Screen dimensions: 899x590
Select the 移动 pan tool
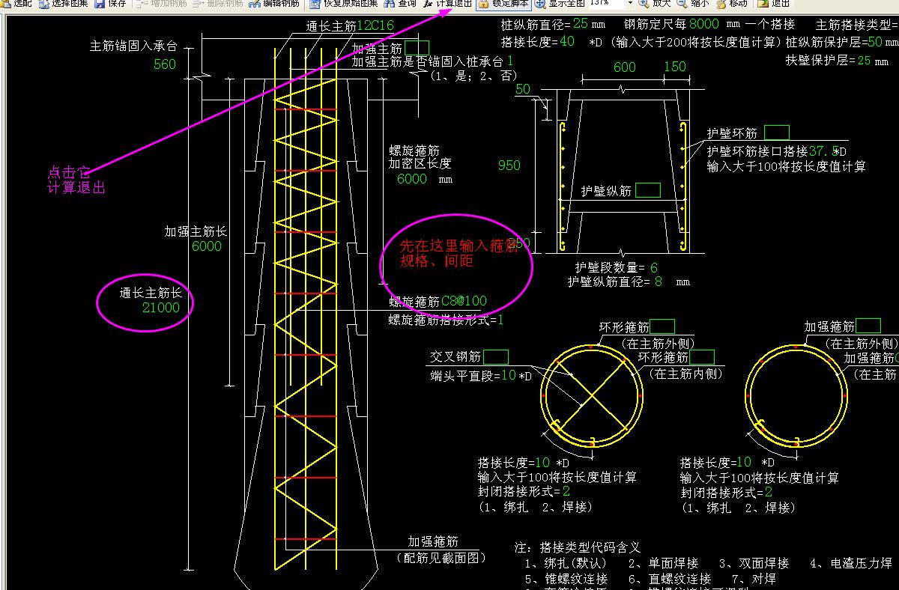731,3
